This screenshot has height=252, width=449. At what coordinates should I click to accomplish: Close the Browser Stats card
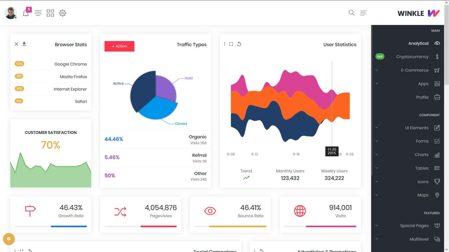click(16, 44)
